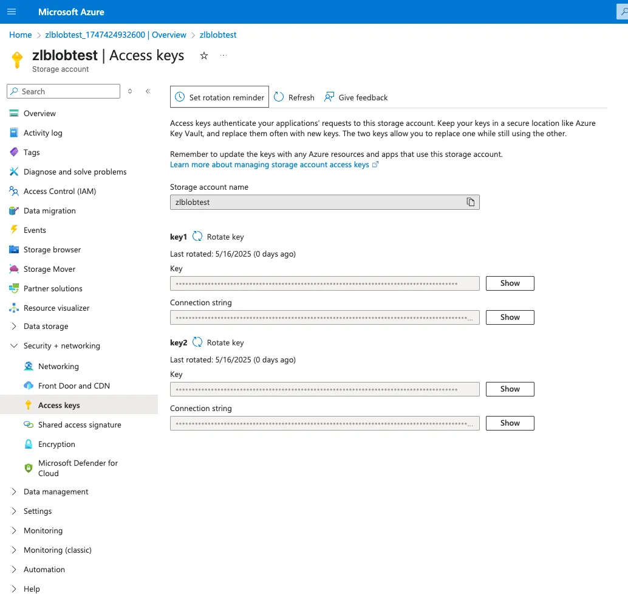Screen dimensions: 628x616
Task: Collapse the Security + networking section
Action: click(x=14, y=345)
